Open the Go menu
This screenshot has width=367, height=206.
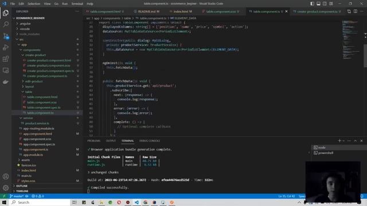point(56,4)
